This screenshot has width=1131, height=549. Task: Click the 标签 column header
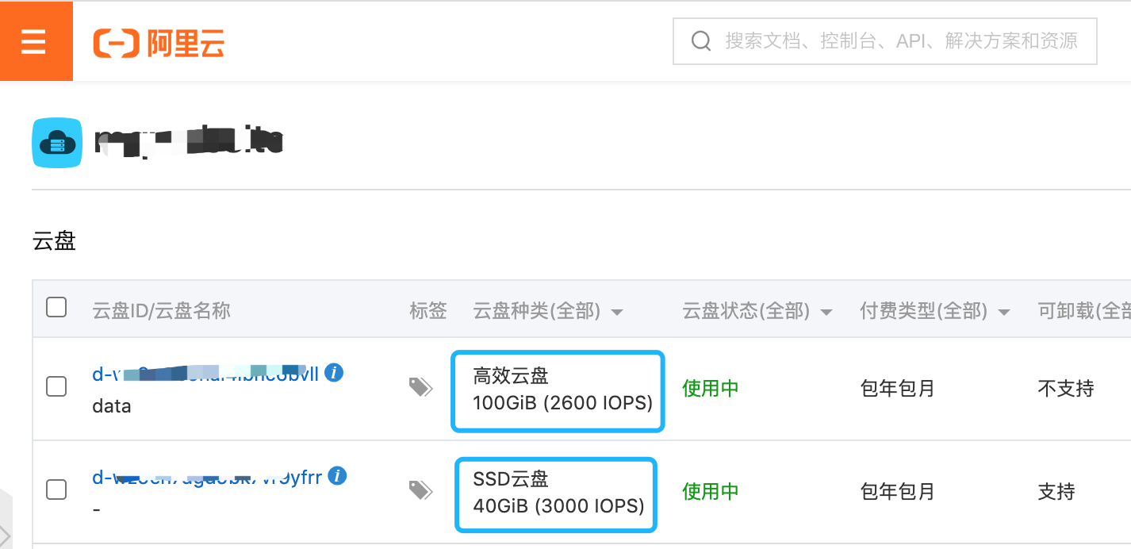[x=428, y=311]
